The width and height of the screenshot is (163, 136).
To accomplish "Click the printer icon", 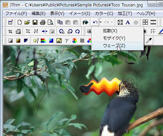I will tap(43, 22).
